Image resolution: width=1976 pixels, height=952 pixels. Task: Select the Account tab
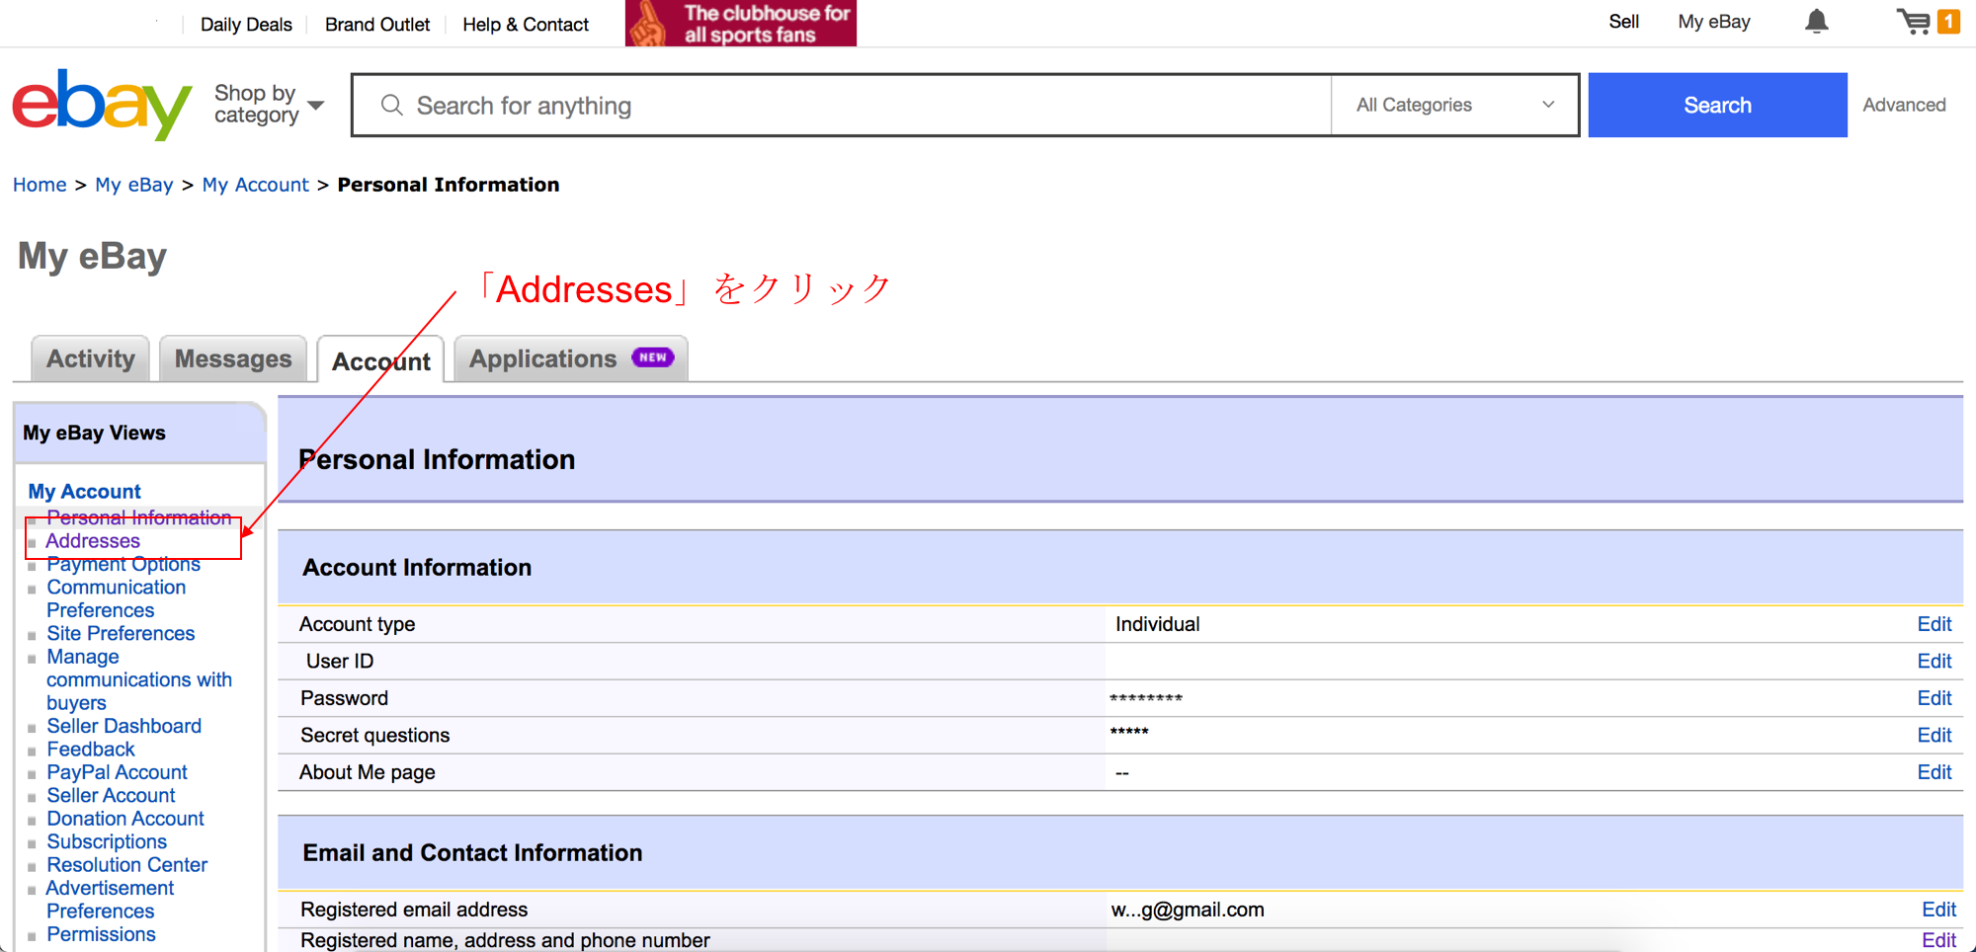381,360
